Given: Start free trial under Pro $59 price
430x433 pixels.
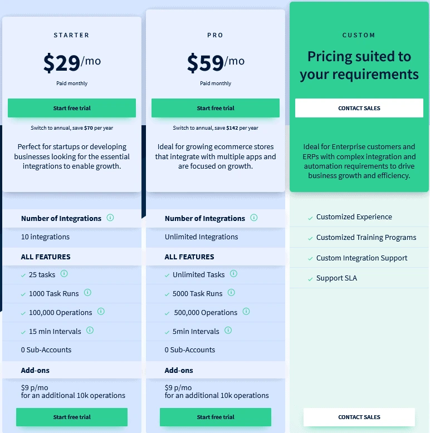Looking at the screenshot, I should tap(216, 108).
